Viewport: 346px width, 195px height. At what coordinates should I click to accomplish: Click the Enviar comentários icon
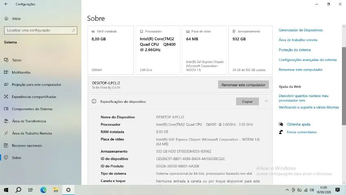coord(281,132)
